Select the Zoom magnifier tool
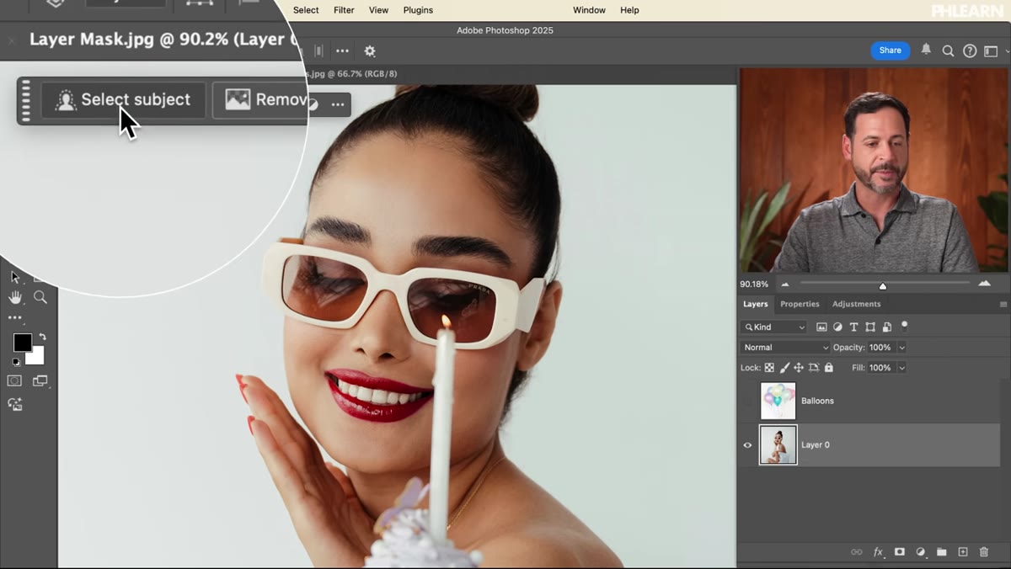 pyautogui.click(x=40, y=297)
